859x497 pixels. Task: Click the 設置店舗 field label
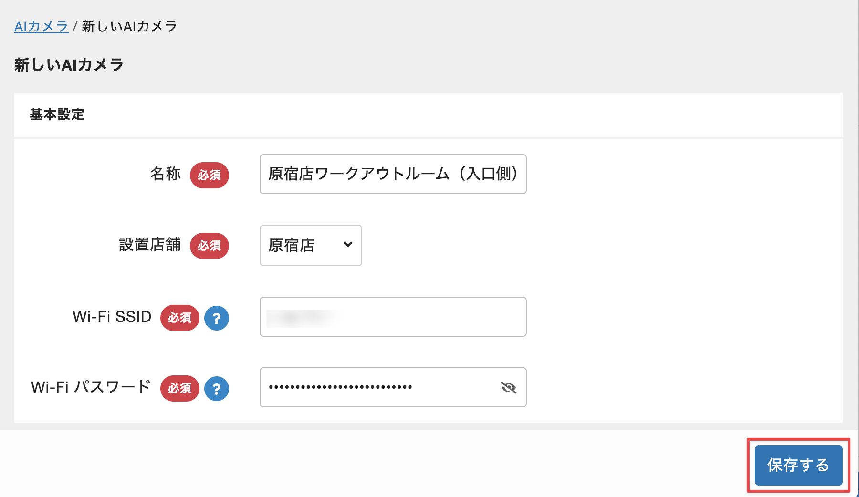pos(150,245)
